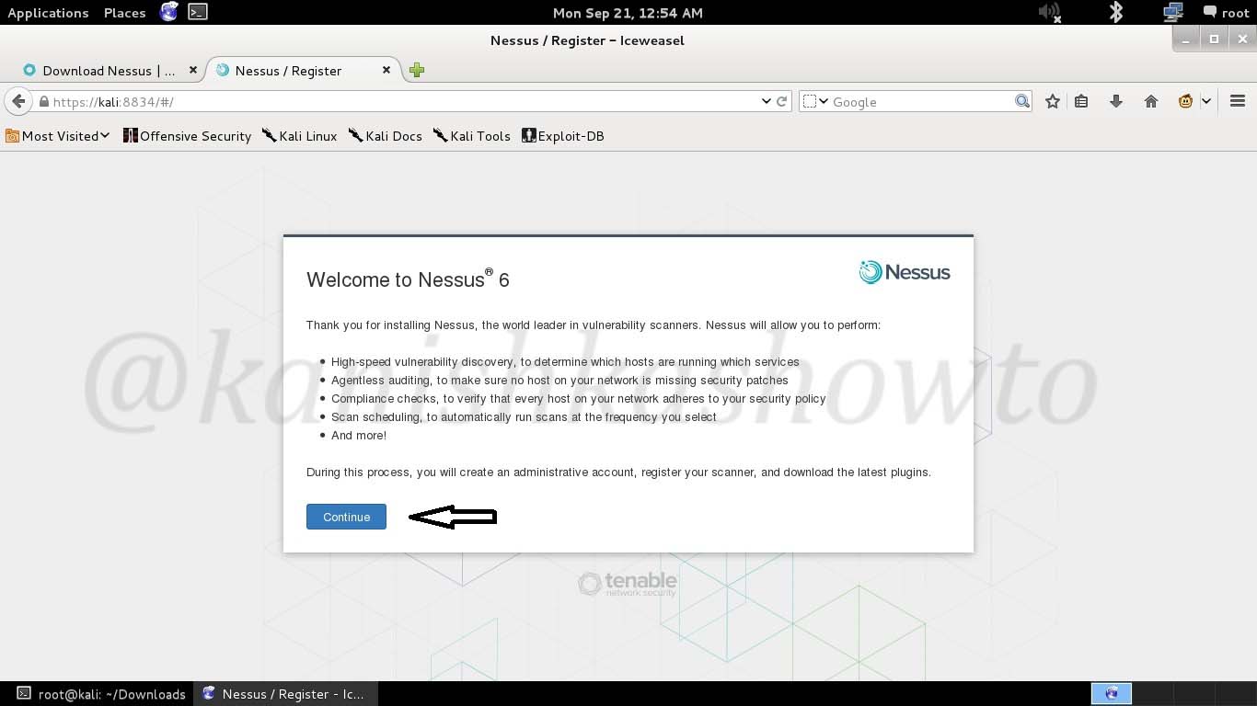Open the Kali Tools bookmark
Screen dimensions: 1257x706
472,136
